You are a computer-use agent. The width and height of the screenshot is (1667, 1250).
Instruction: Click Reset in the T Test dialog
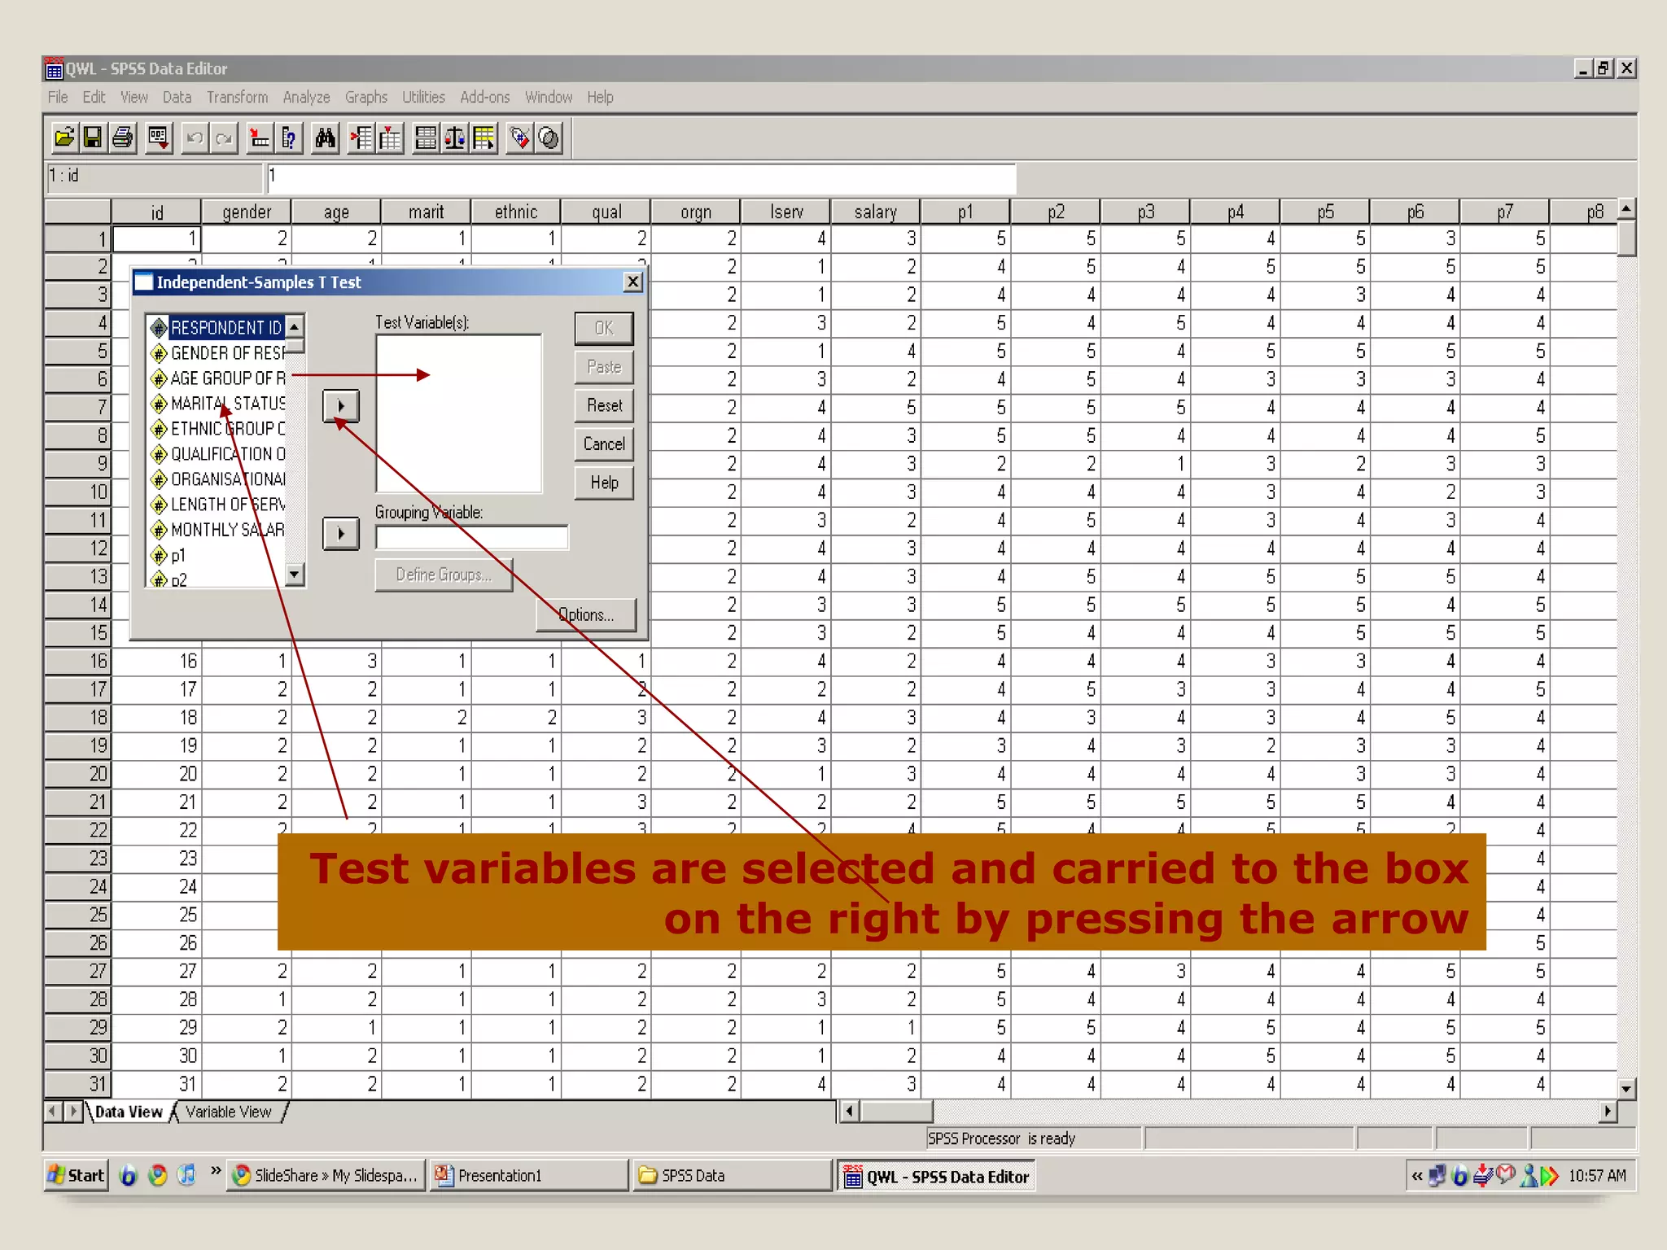pos(604,405)
